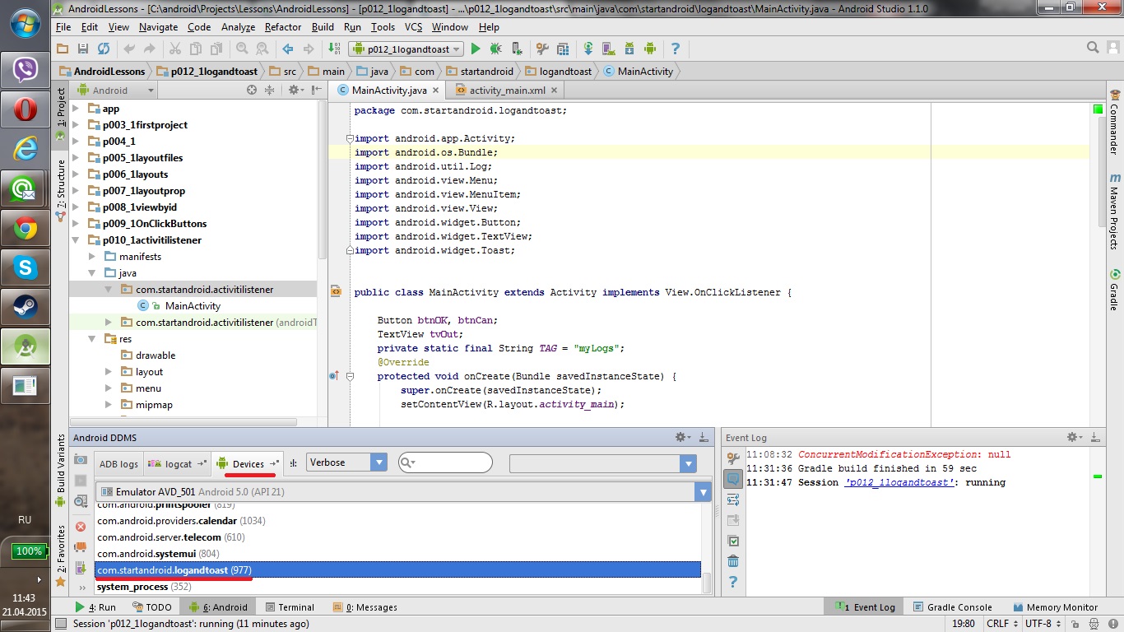This screenshot has width=1124, height=632.
Task: Switch to activity_main.xml editor tab
Action: point(507,91)
